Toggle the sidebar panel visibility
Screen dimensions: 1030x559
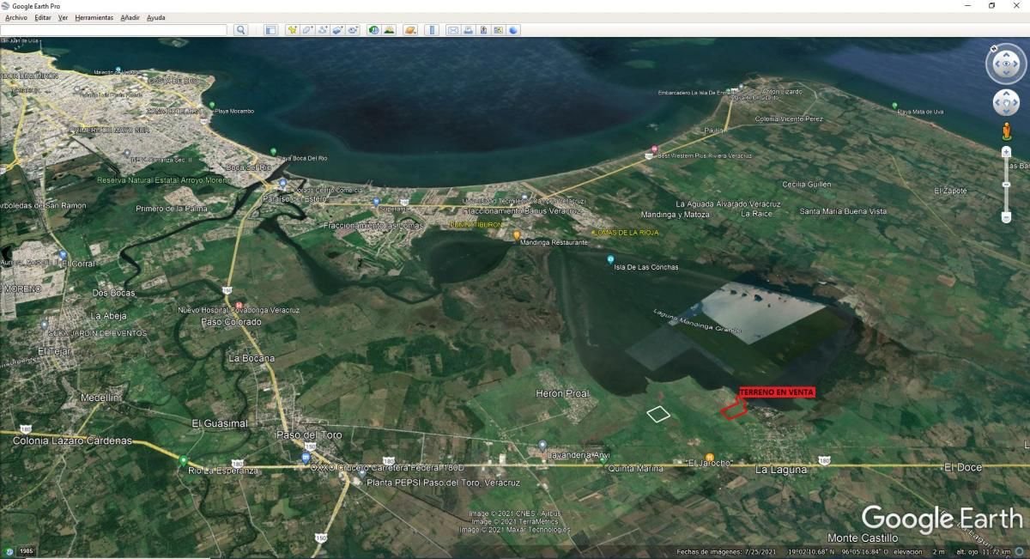pos(270,30)
